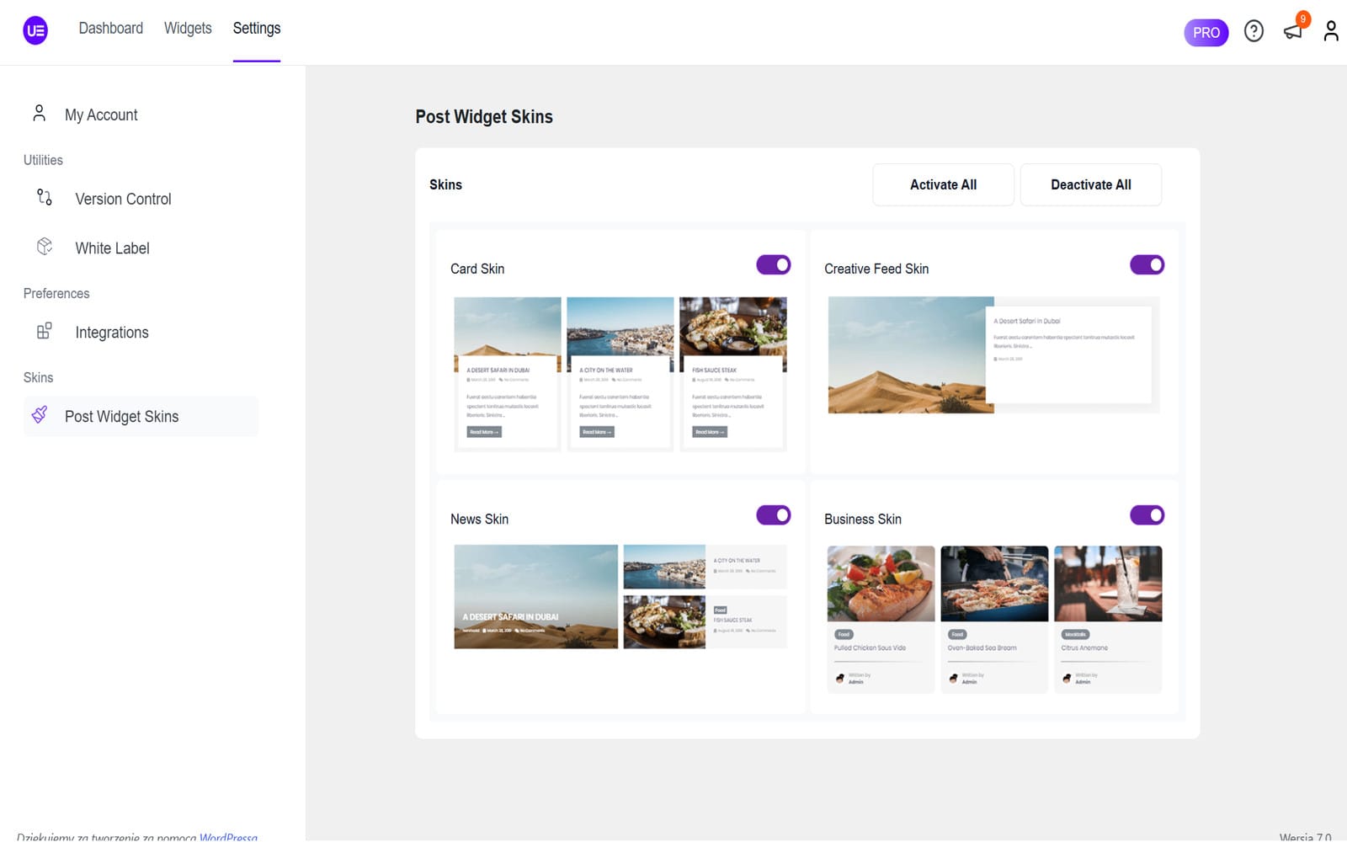
Task: Turn off the Business Skin toggle
Action: [1147, 514]
